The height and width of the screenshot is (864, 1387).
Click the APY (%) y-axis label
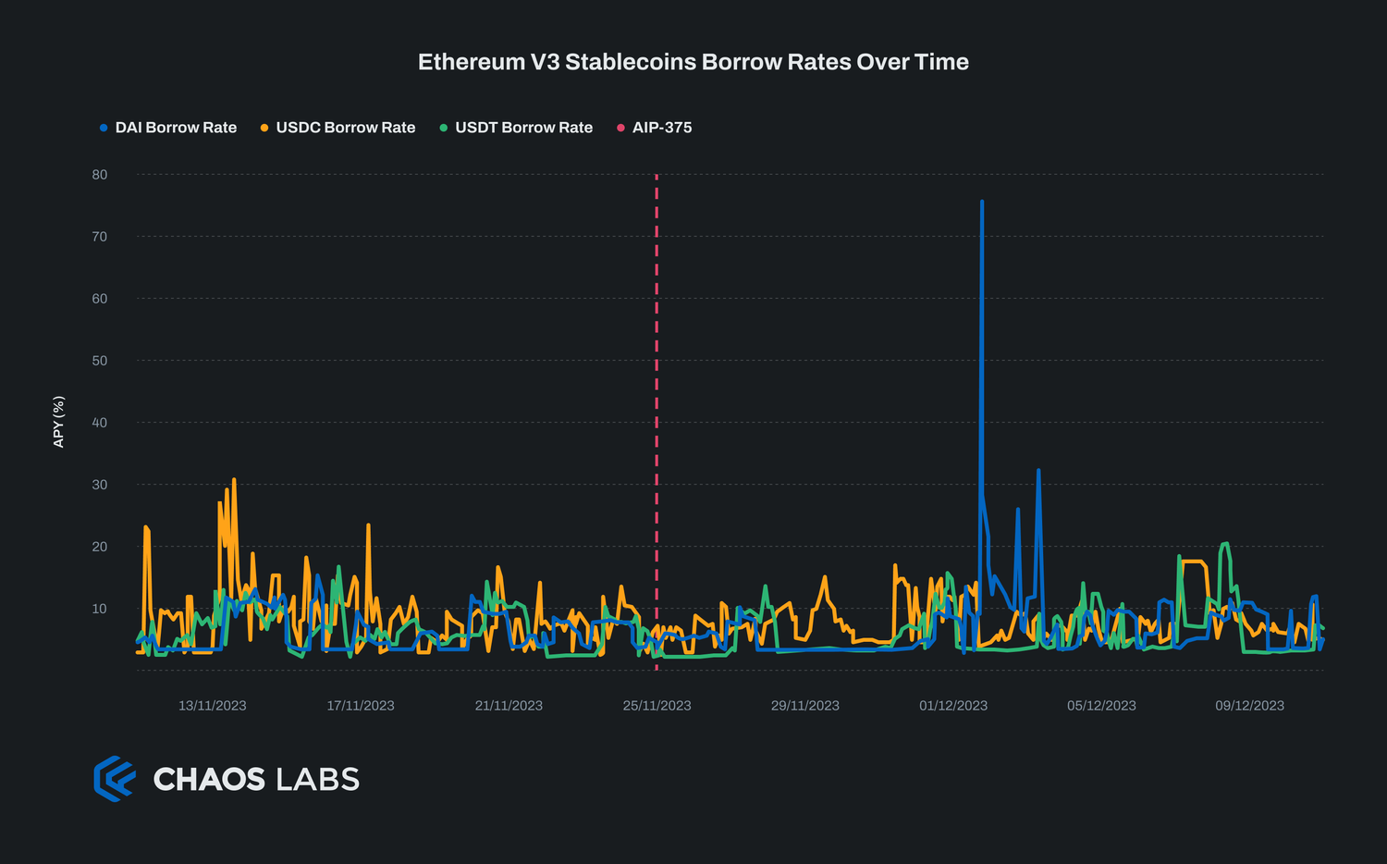point(59,422)
